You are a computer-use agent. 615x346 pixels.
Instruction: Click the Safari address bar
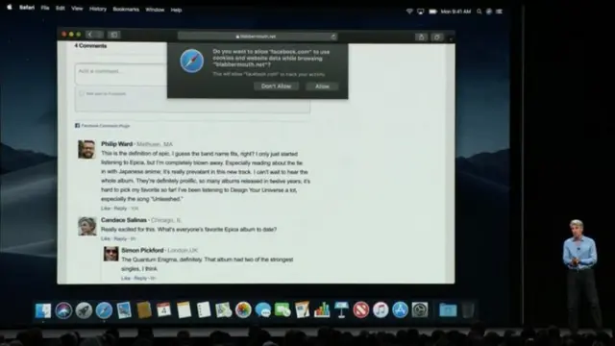tap(258, 37)
